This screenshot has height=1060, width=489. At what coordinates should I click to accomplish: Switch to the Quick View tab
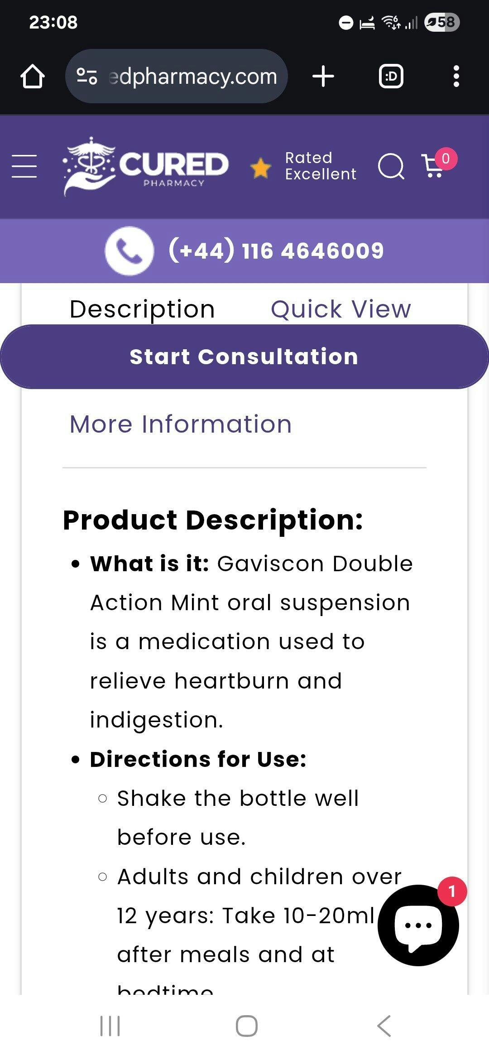point(341,309)
